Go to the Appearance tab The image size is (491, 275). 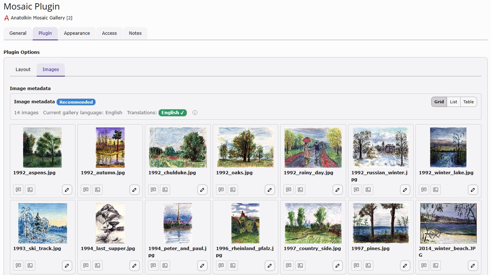tap(77, 33)
